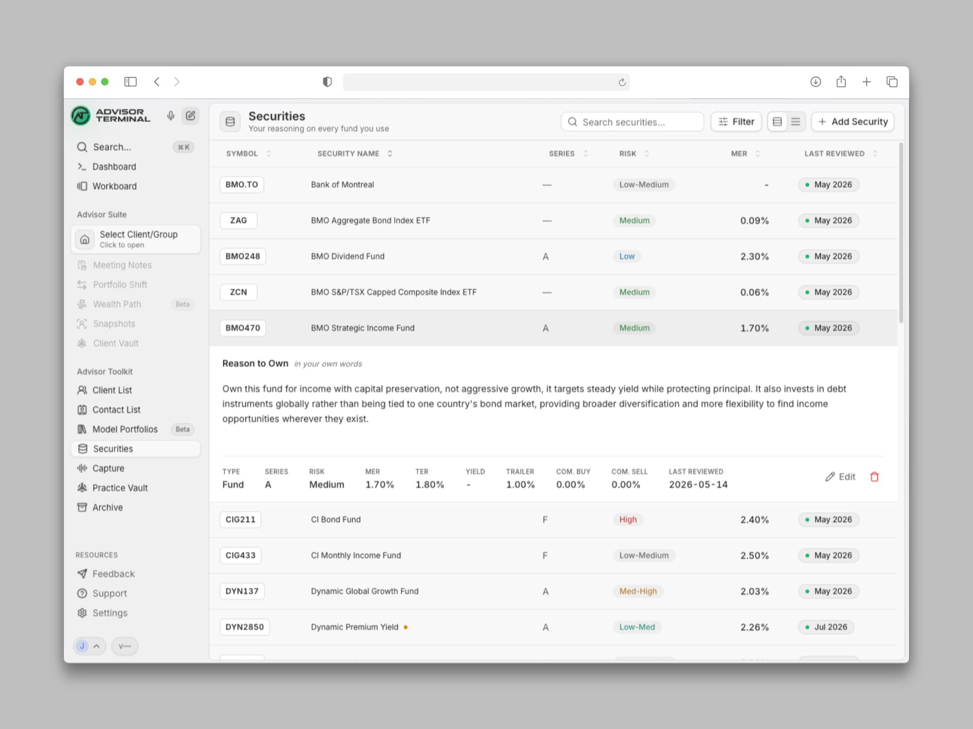Click the microphone icon in sidebar header
The image size is (973, 729).
click(171, 116)
